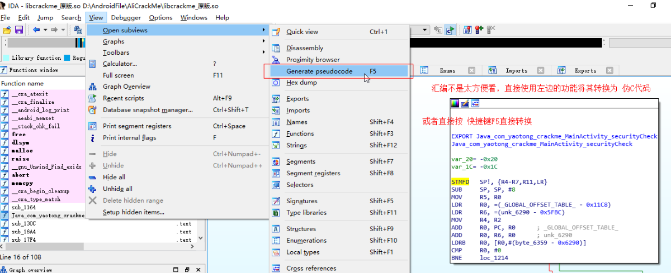Choose Print internal flags
Viewport: 671px width, 273px height.
[x=177, y=137]
